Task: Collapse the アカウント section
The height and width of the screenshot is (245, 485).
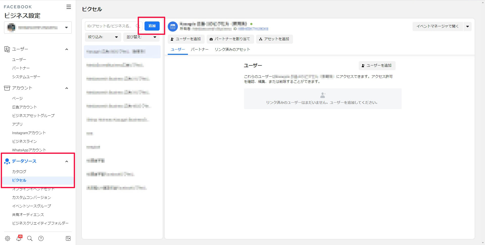Action: [67, 88]
